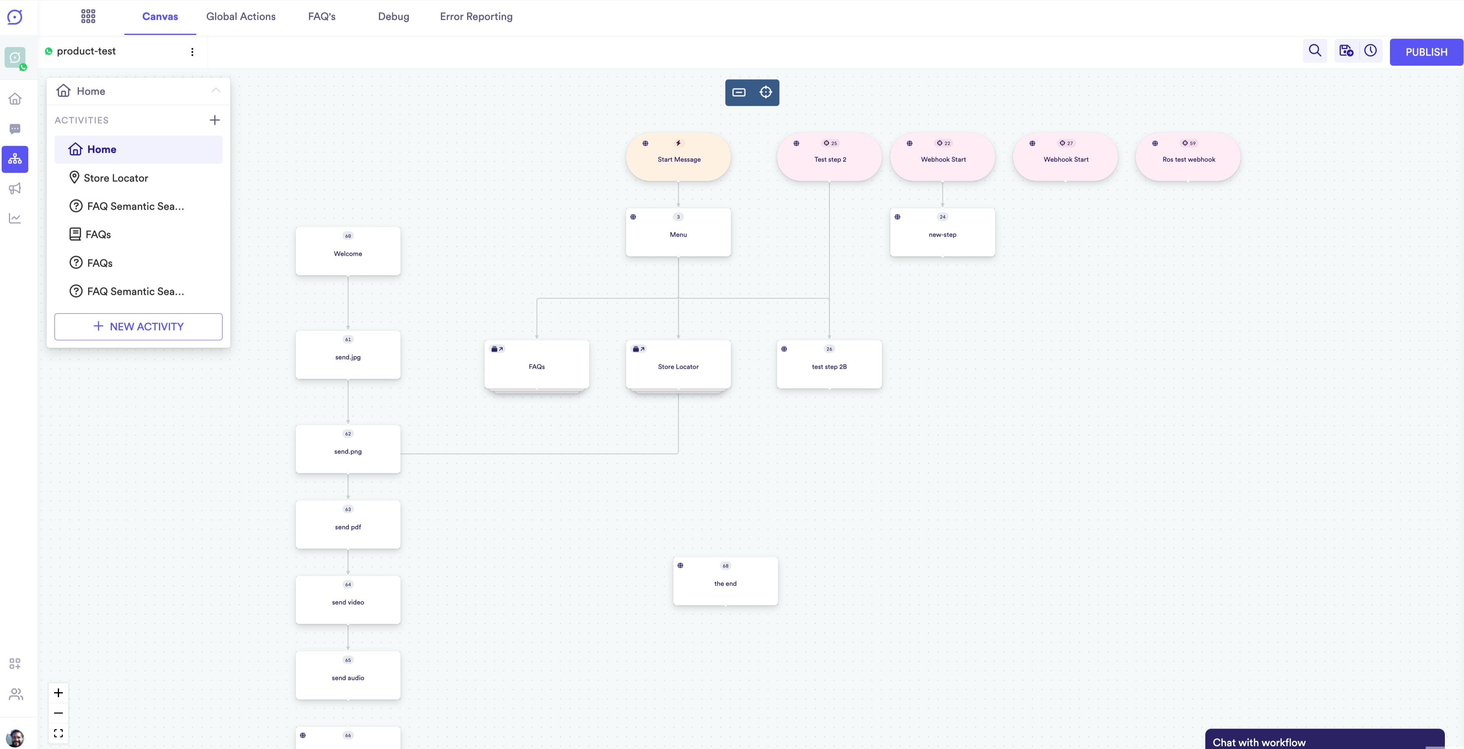Zoom in with the plus control
This screenshot has width=1464, height=749.
[59, 693]
